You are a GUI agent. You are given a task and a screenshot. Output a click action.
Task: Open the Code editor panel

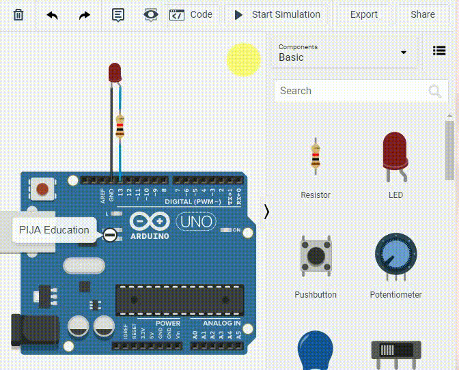tap(191, 14)
